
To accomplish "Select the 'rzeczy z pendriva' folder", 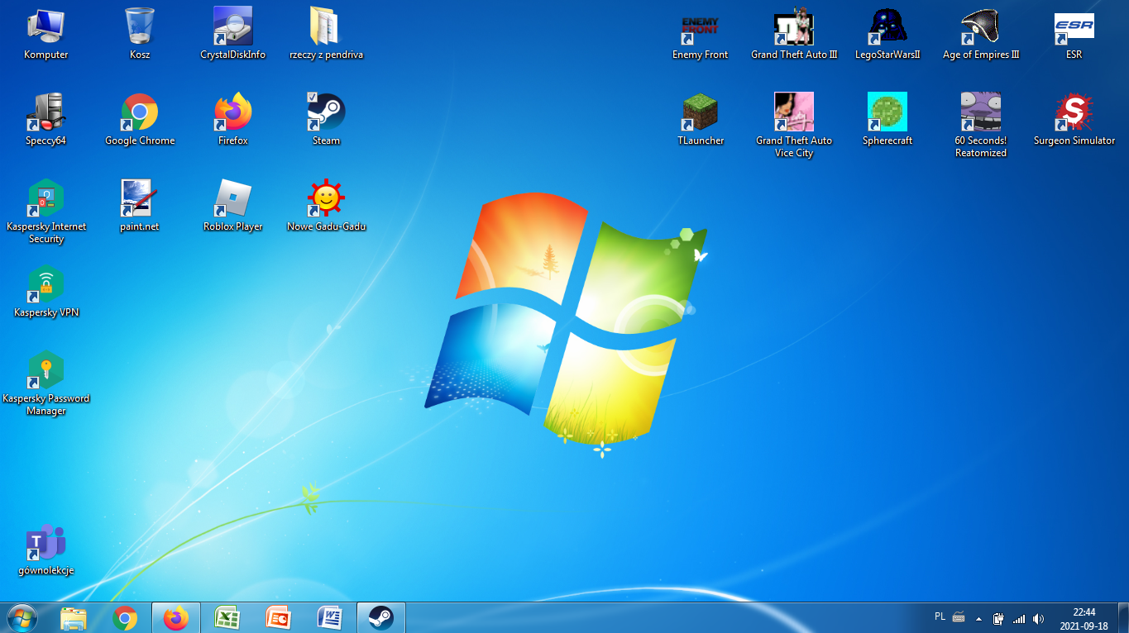I will click(x=326, y=34).
